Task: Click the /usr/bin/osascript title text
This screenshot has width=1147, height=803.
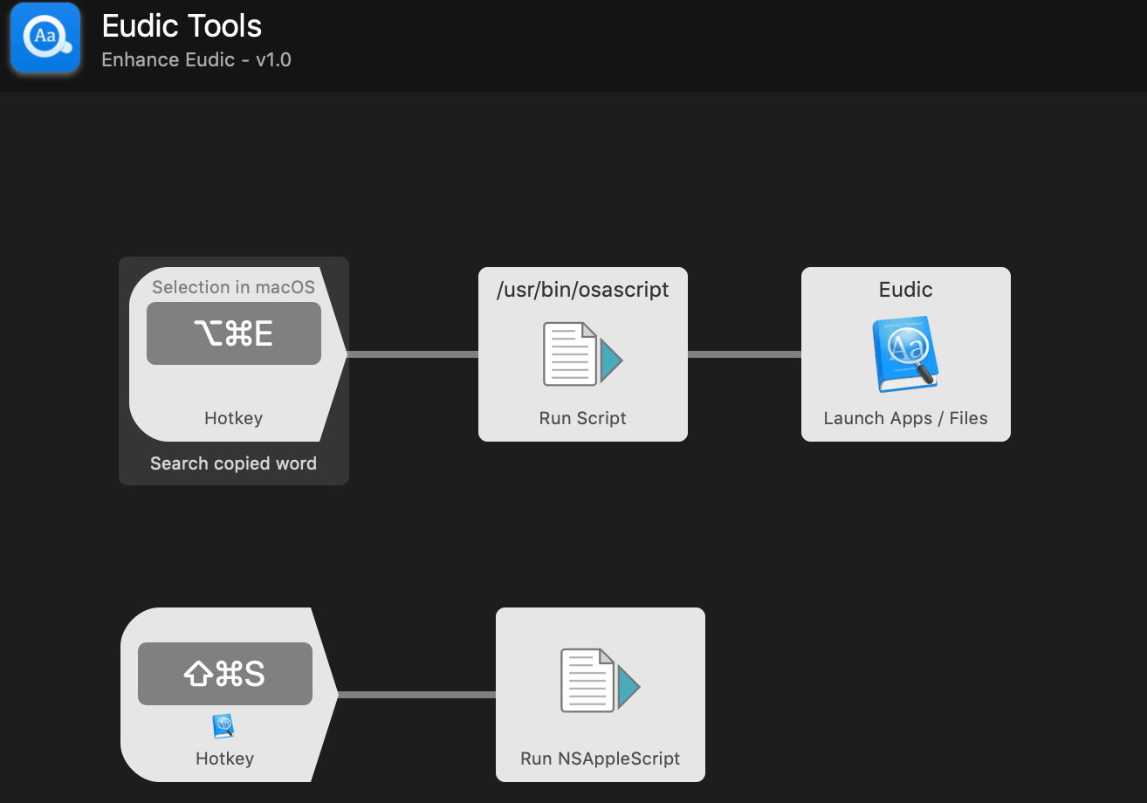Action: pyautogui.click(x=583, y=290)
